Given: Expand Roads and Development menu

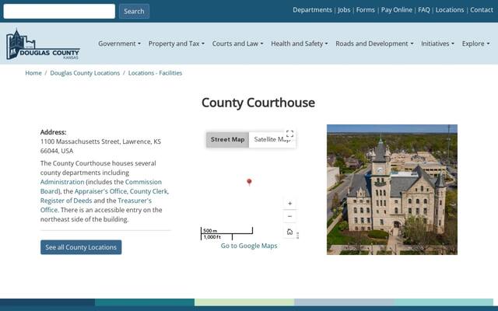Looking at the screenshot, I should pos(374,44).
